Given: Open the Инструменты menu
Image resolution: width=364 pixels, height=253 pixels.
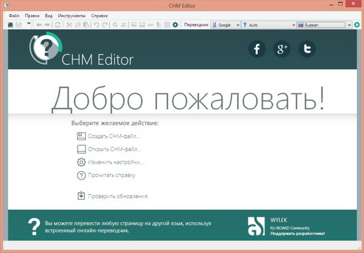Looking at the screenshot, I should pyautogui.click(x=72, y=15).
